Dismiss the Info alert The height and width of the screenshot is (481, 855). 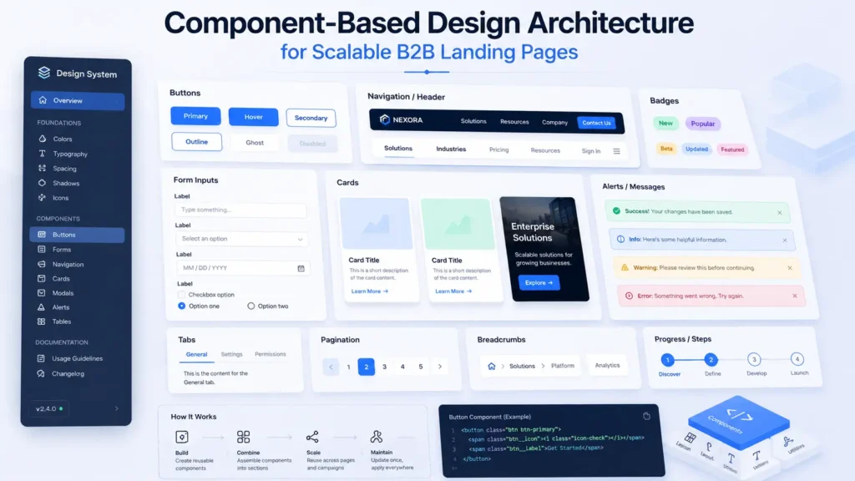pos(785,240)
